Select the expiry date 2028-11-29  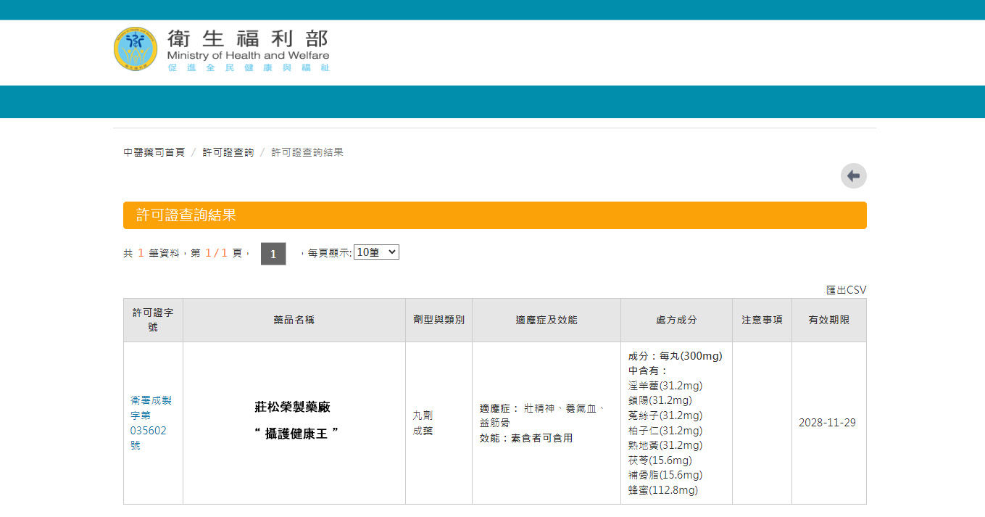(827, 423)
